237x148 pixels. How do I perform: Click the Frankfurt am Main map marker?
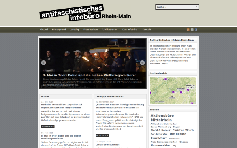point(188,90)
